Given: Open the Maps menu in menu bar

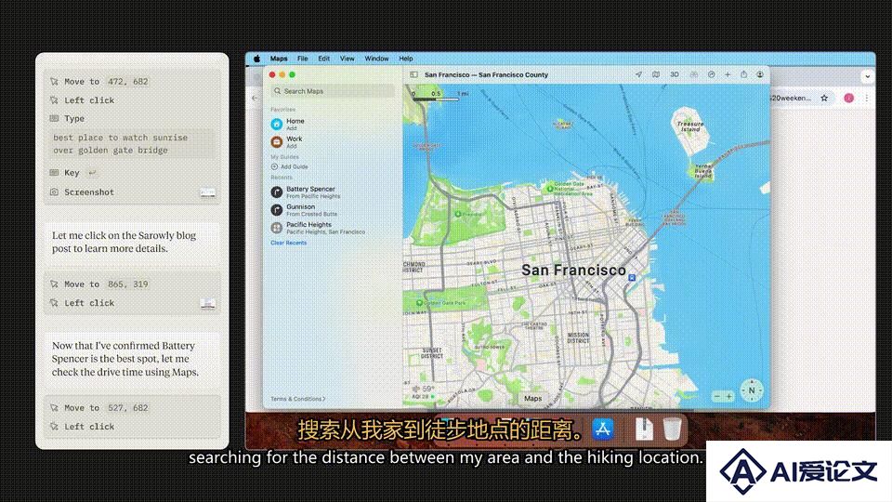Looking at the screenshot, I should pos(279,59).
